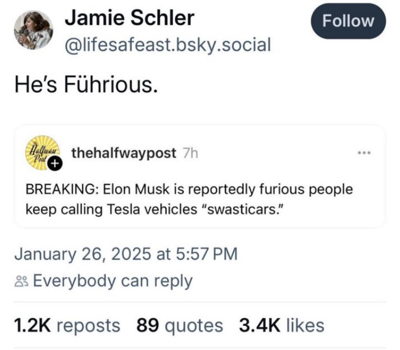Click the Everybody can reply label
The image size is (400, 350).
pyautogui.click(x=113, y=281)
